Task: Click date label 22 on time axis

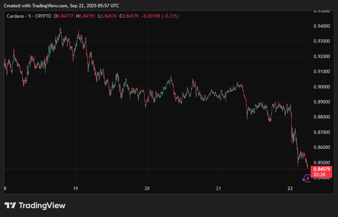Action: (290, 189)
